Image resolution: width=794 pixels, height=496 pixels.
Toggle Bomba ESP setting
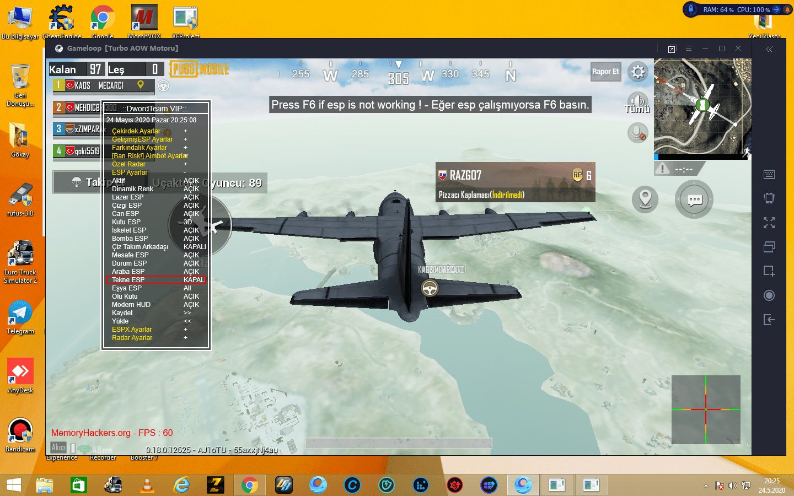(x=156, y=239)
